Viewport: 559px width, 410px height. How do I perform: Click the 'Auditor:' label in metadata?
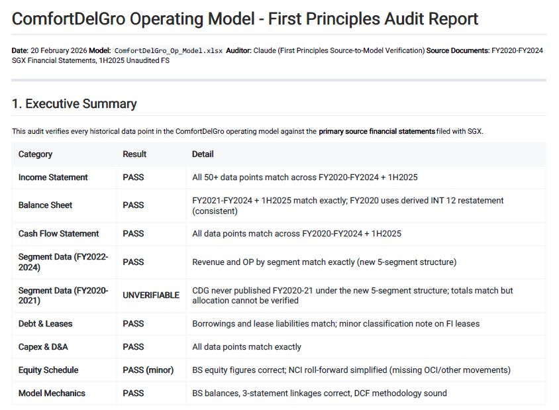(x=239, y=50)
